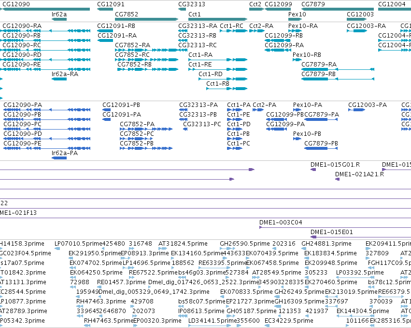Select EST AT31824.5prime
411x328 pixels.
[183, 244]
